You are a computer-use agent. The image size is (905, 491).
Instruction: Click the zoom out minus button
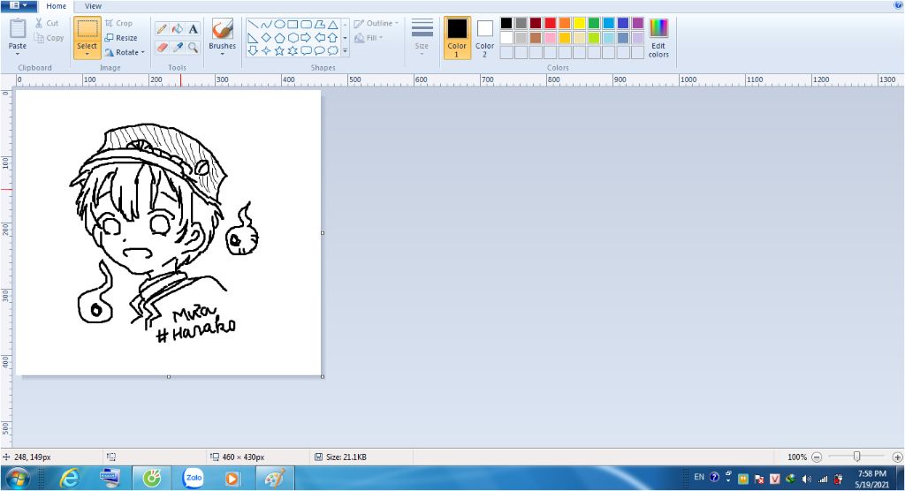coord(817,457)
